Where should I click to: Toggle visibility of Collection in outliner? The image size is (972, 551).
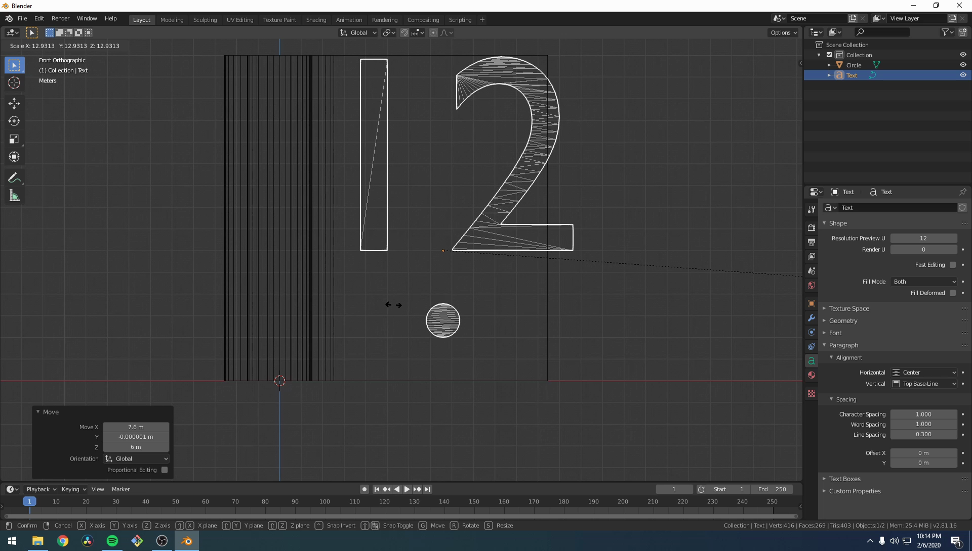pos(963,55)
